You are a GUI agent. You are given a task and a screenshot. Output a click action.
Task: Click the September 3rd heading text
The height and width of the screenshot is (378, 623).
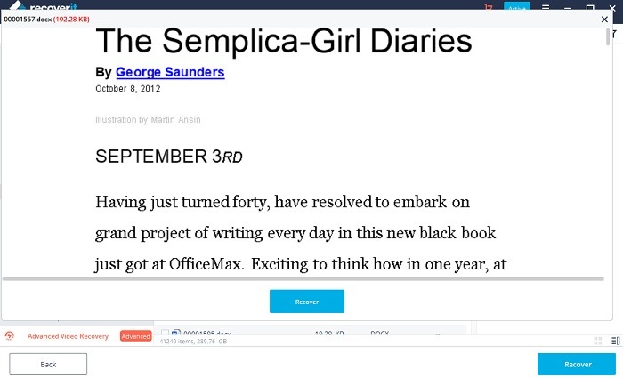click(168, 157)
